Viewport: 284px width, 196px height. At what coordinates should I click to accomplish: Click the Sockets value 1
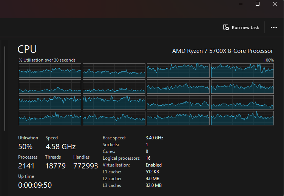[x=147, y=145]
